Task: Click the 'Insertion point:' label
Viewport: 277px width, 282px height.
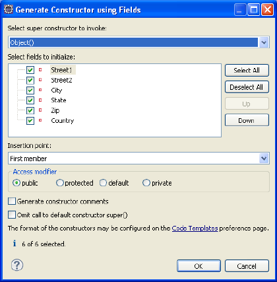Action: click(x=30, y=145)
